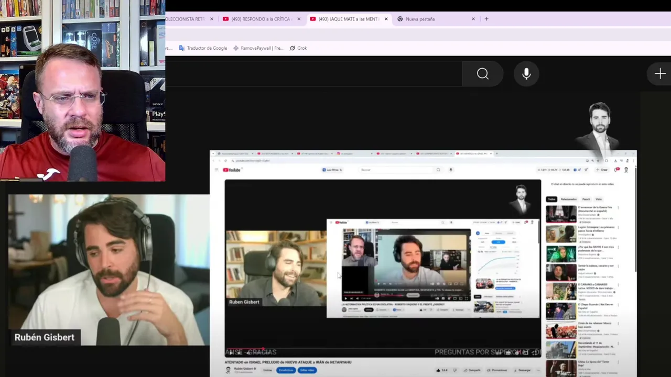Image resolution: width=671 pixels, height=377 pixels.
Task: Click ATENTADO en ISRAEL video title
Action: click(x=288, y=362)
